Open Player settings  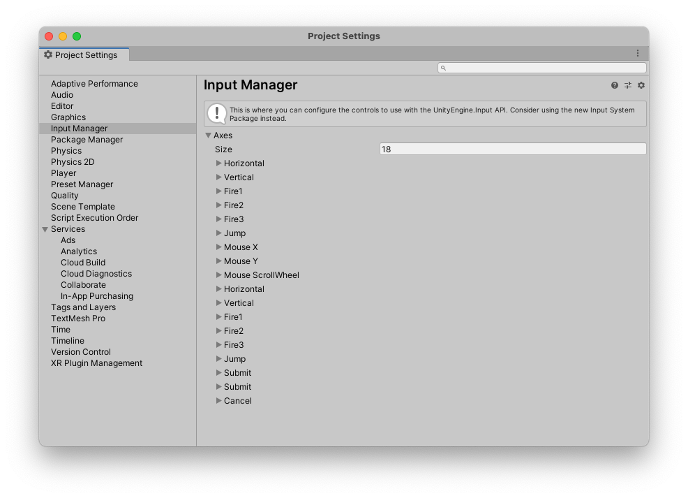63,173
